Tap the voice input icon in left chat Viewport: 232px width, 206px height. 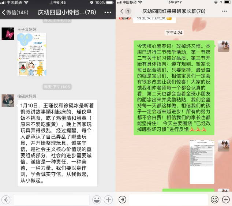pyautogui.click(x=6, y=199)
